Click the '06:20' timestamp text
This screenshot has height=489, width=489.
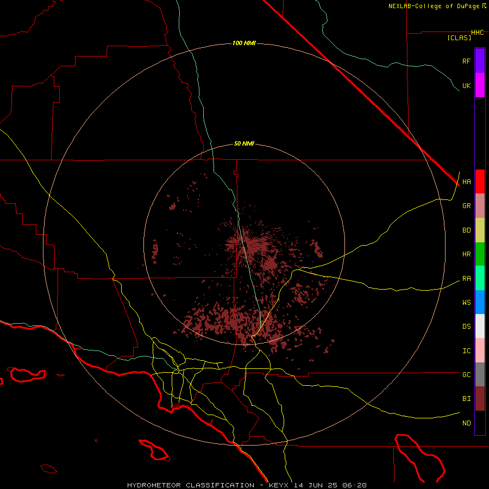point(354,485)
